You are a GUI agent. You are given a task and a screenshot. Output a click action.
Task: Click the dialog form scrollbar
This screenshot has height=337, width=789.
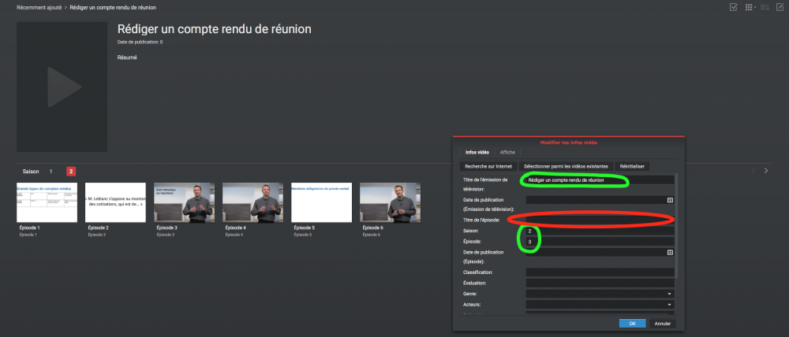tap(677, 225)
